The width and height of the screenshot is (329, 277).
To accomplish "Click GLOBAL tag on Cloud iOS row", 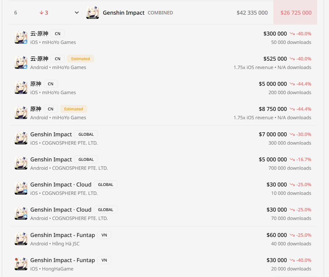I will pos(106,184).
